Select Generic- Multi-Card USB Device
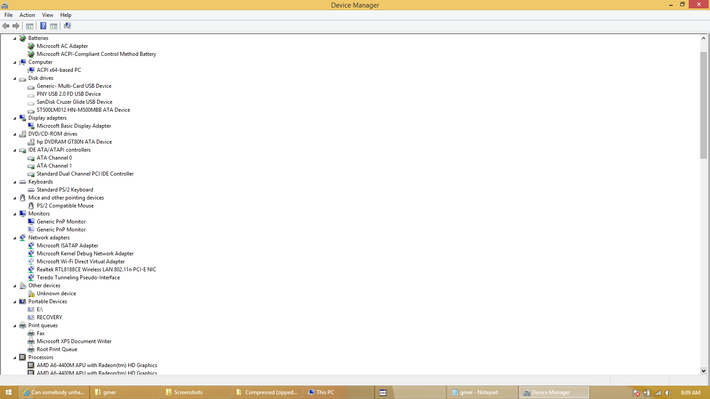This screenshot has height=399, width=710. point(74,86)
